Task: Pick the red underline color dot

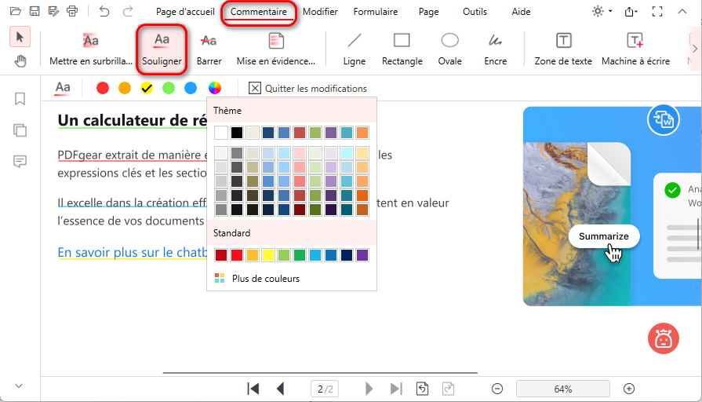Action: (x=103, y=88)
